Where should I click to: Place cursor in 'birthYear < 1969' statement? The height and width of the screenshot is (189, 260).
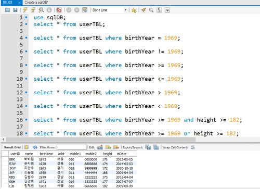107,106
